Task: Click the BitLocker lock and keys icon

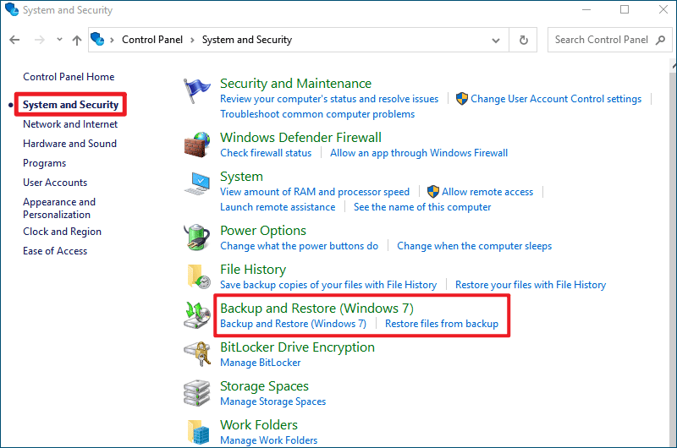Action: (x=197, y=354)
